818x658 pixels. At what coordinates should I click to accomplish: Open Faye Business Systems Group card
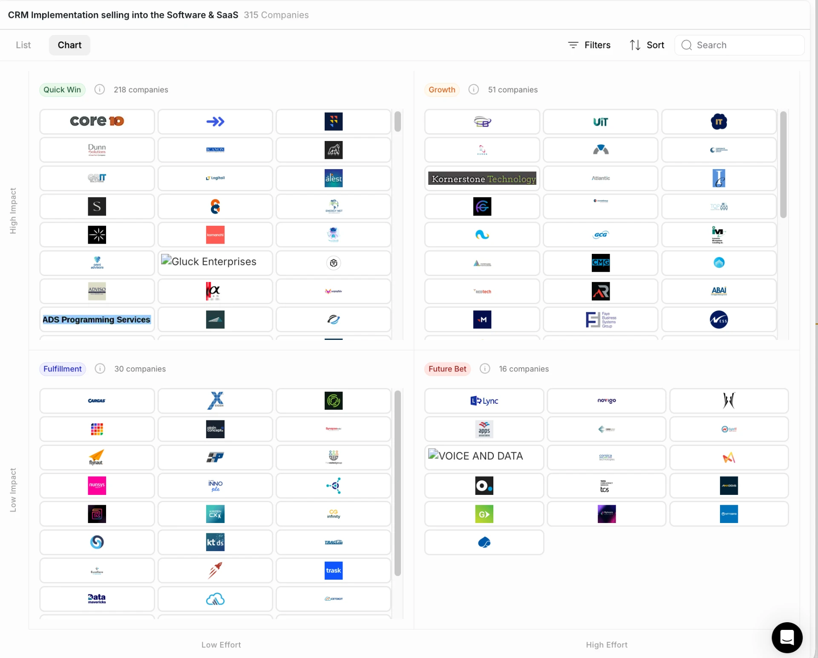click(601, 319)
